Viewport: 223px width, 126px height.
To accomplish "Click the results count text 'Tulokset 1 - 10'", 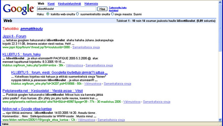I will click(126, 21).
